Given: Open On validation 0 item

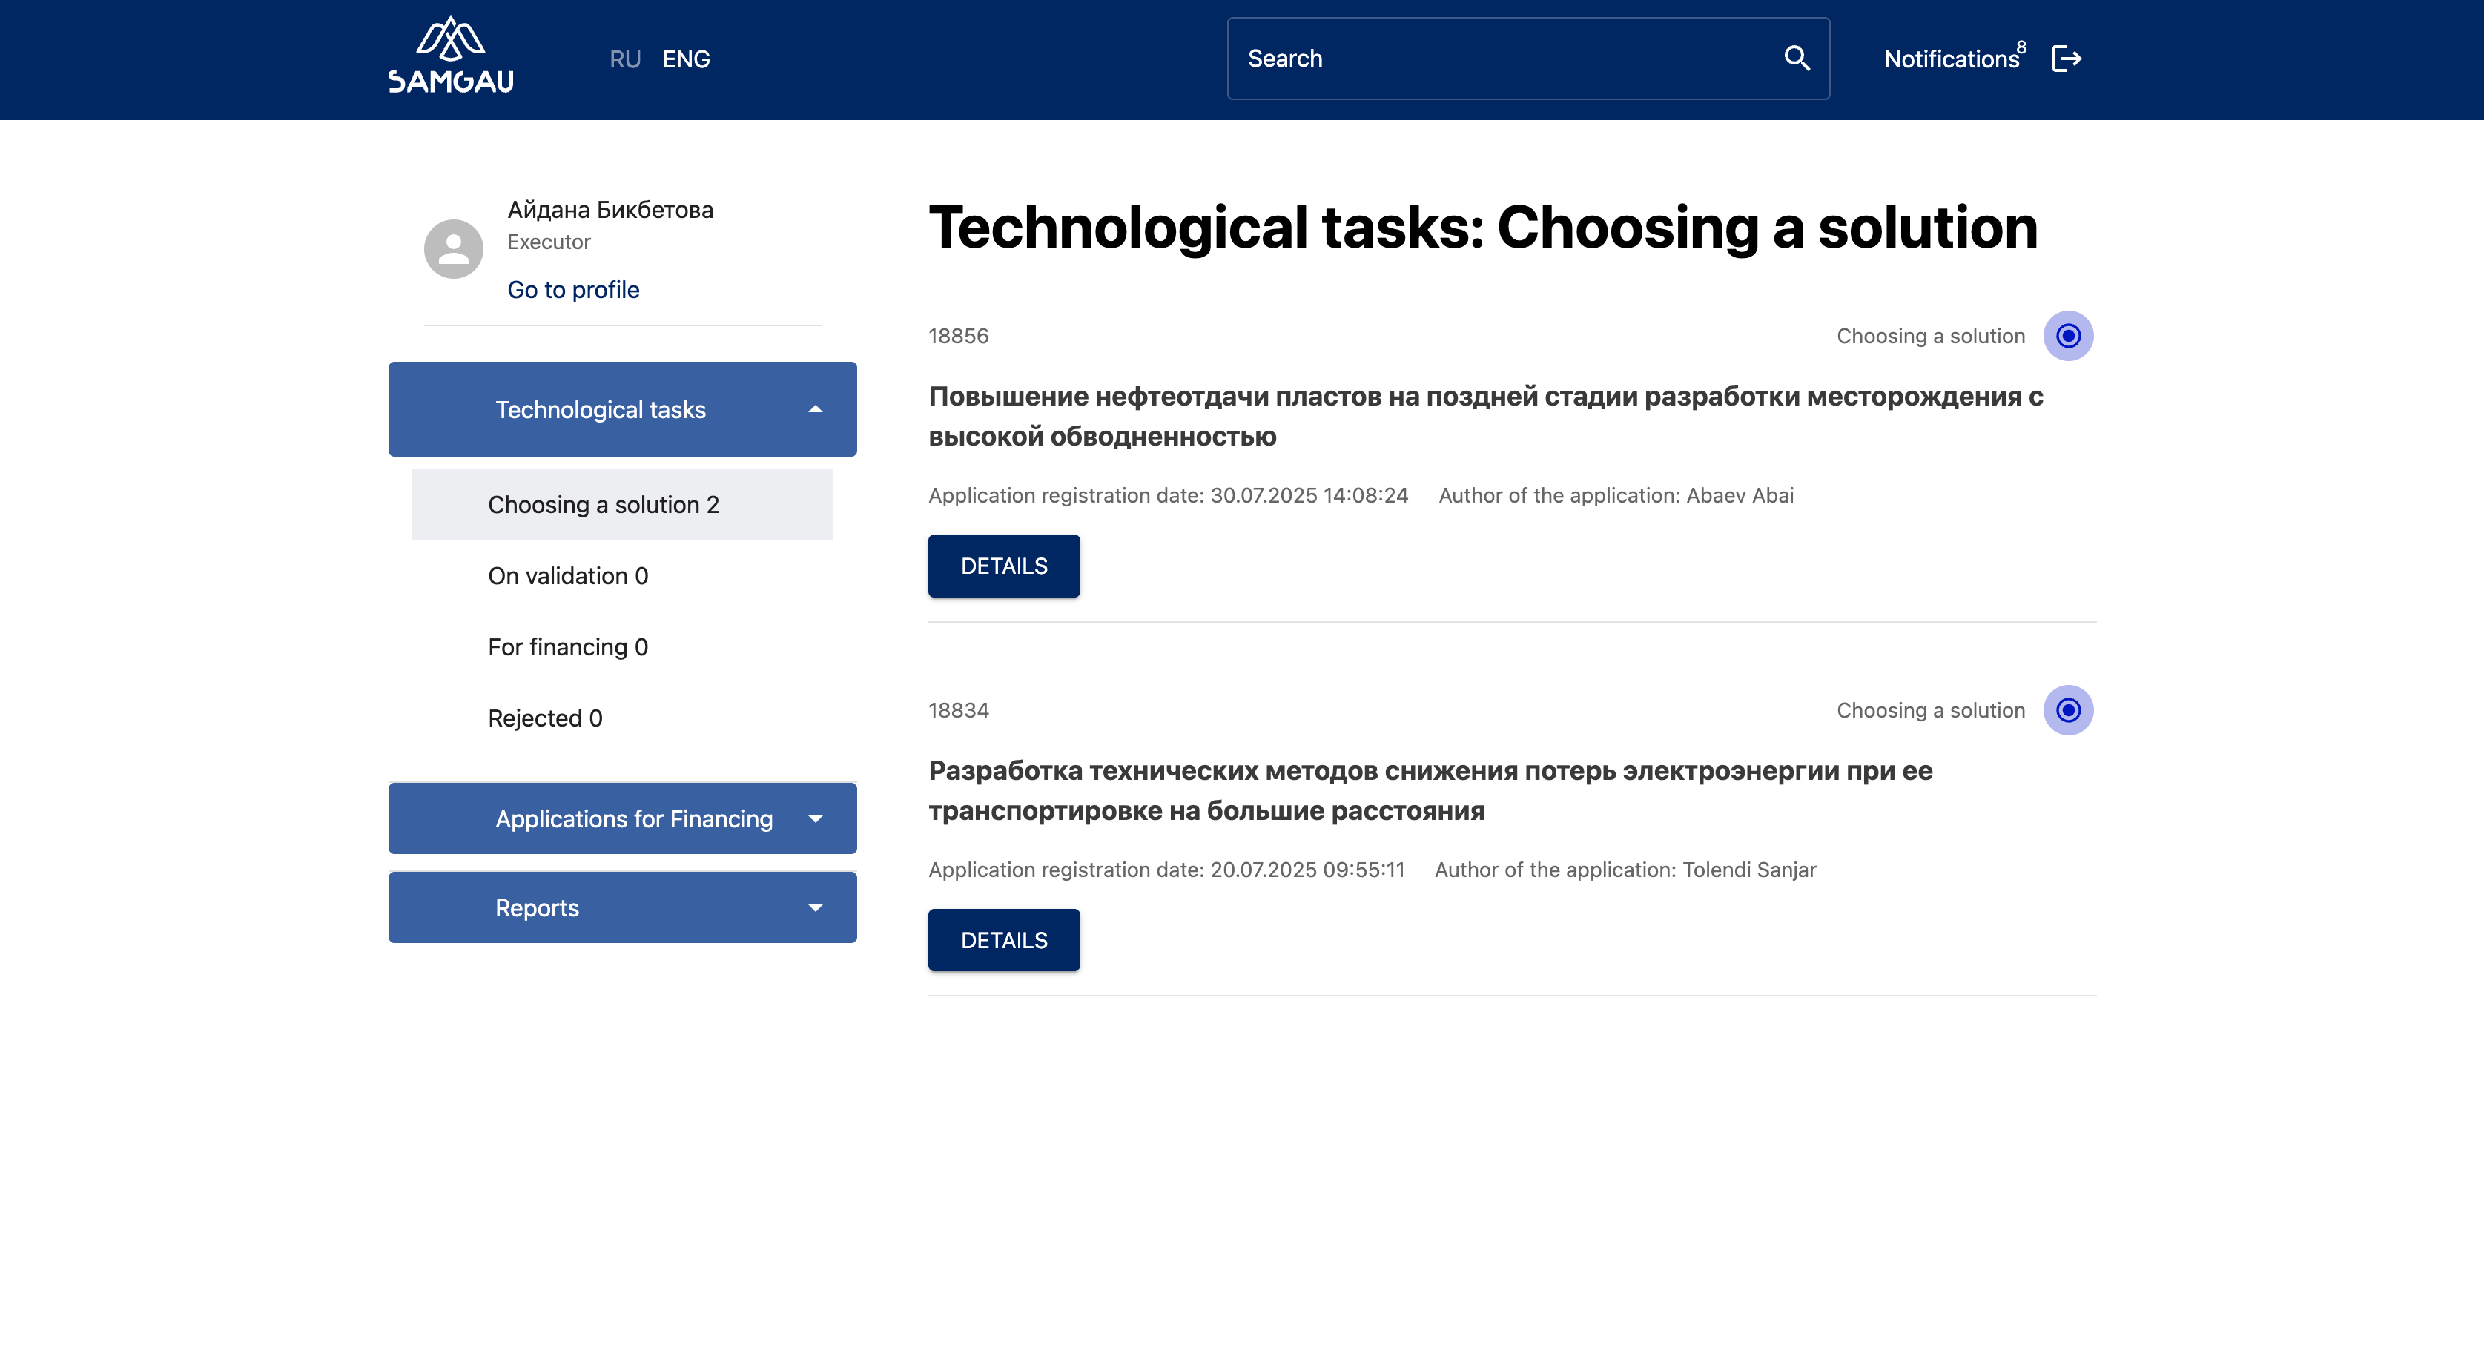Looking at the screenshot, I should point(568,575).
